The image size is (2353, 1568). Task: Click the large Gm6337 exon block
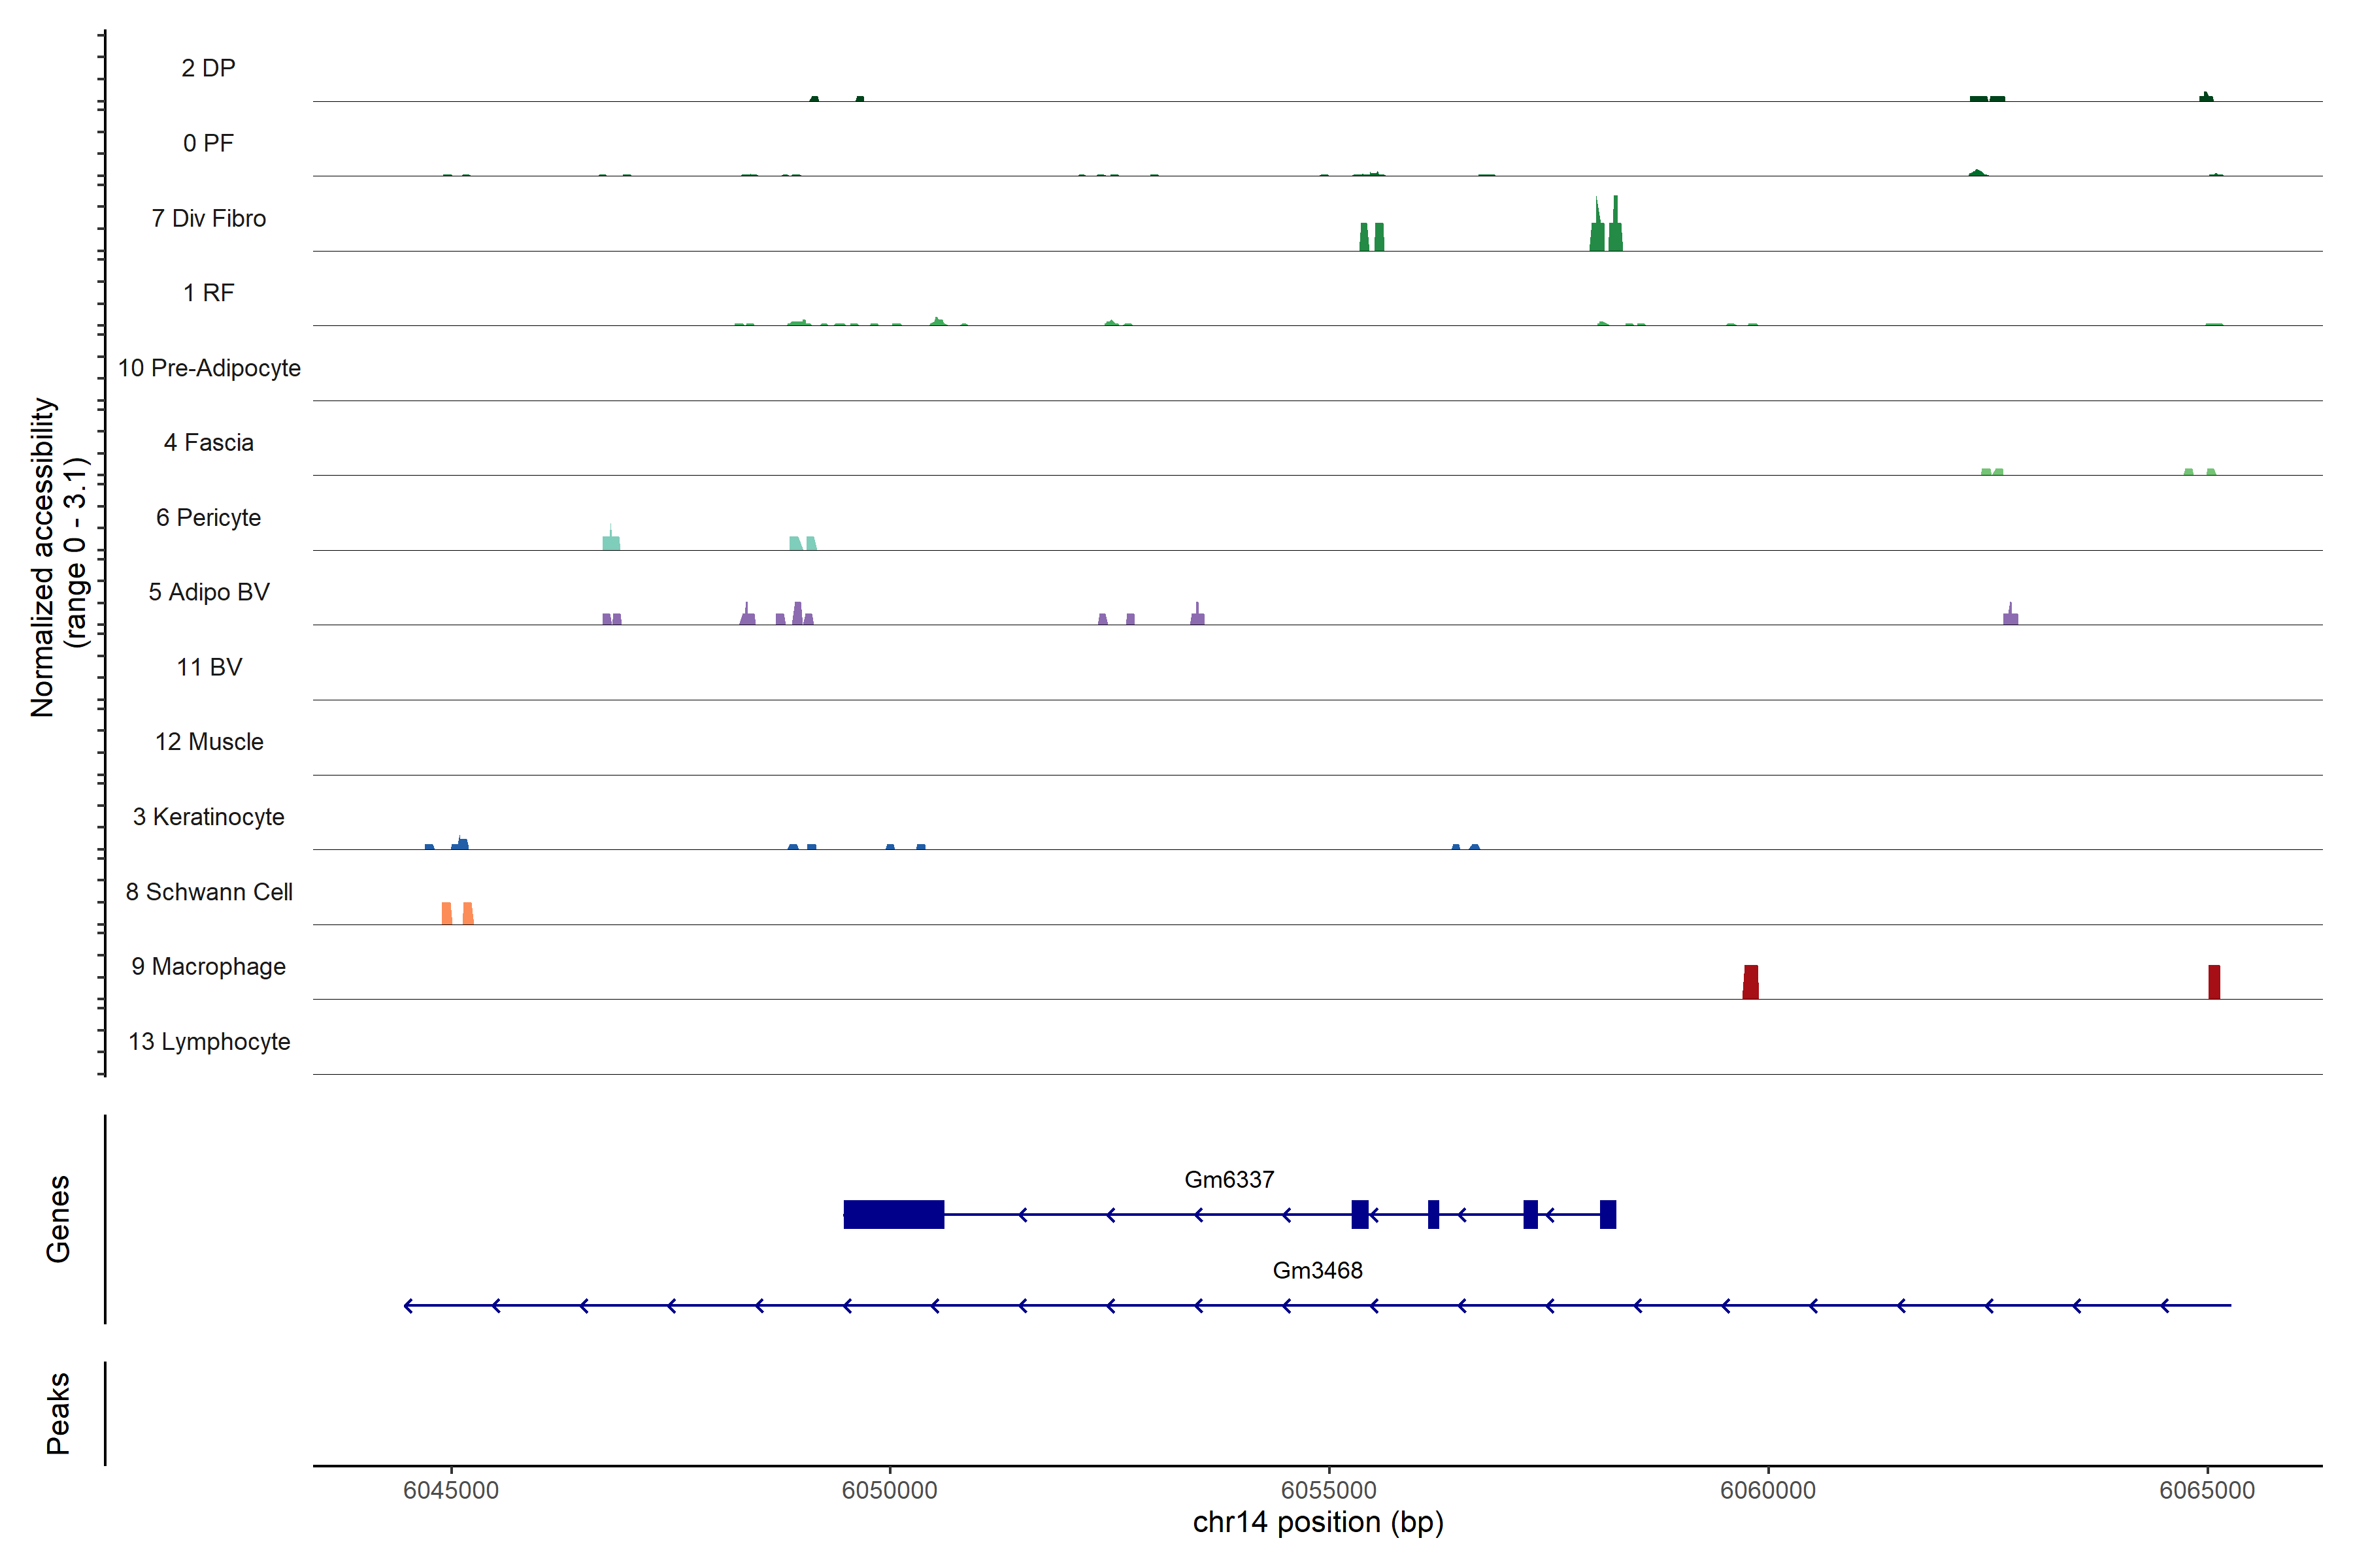click(x=893, y=1214)
